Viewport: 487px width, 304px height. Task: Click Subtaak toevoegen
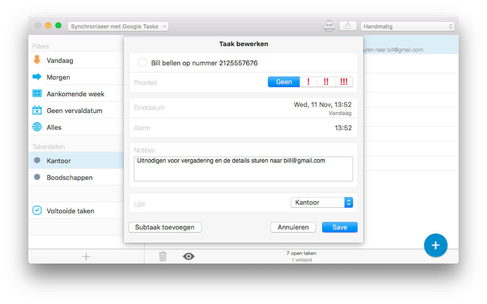(x=165, y=227)
